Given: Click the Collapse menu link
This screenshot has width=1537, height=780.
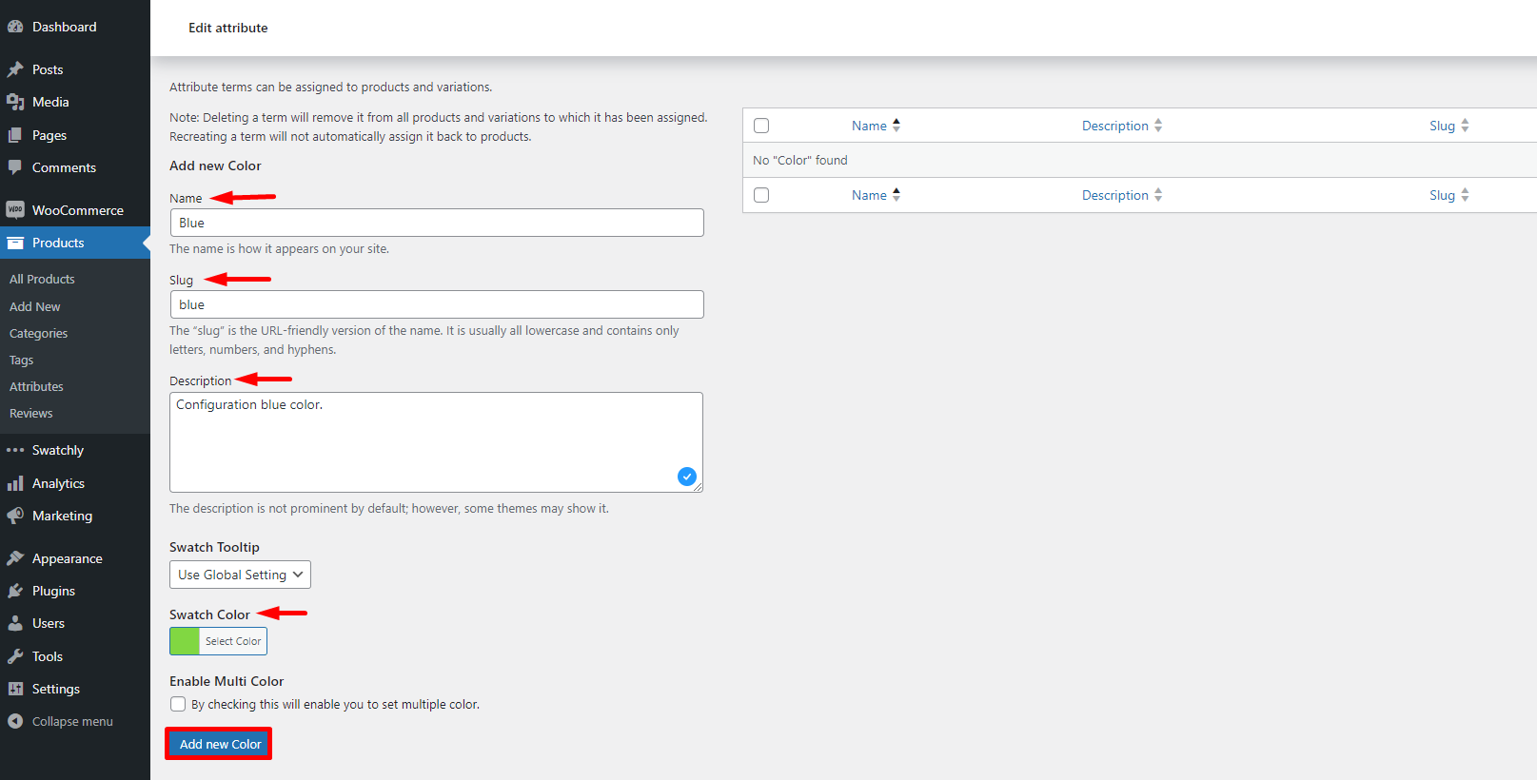Looking at the screenshot, I should (x=72, y=721).
